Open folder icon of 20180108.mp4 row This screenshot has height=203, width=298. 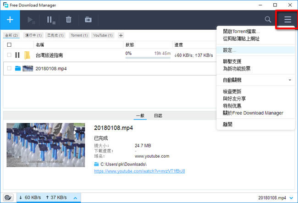point(18,68)
